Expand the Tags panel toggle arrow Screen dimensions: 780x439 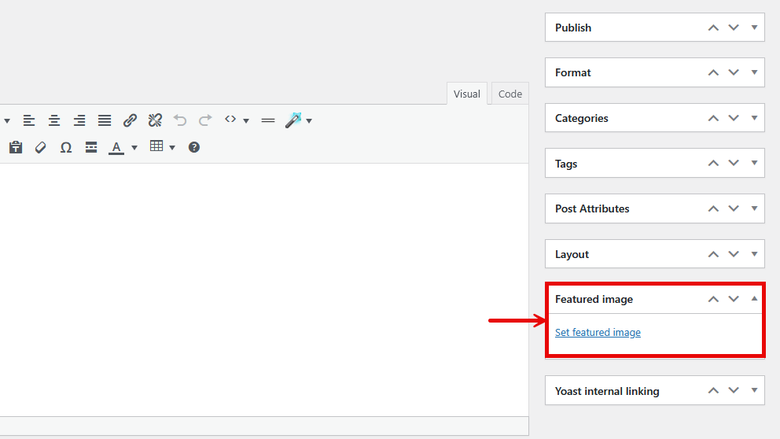(754, 164)
